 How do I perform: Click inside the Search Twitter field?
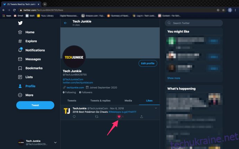point(194,23)
